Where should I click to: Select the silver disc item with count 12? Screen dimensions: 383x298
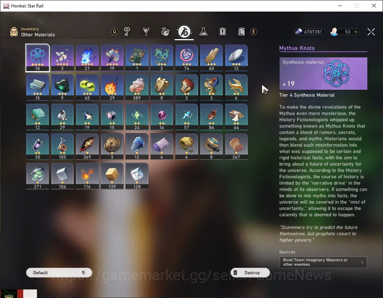click(x=236, y=58)
